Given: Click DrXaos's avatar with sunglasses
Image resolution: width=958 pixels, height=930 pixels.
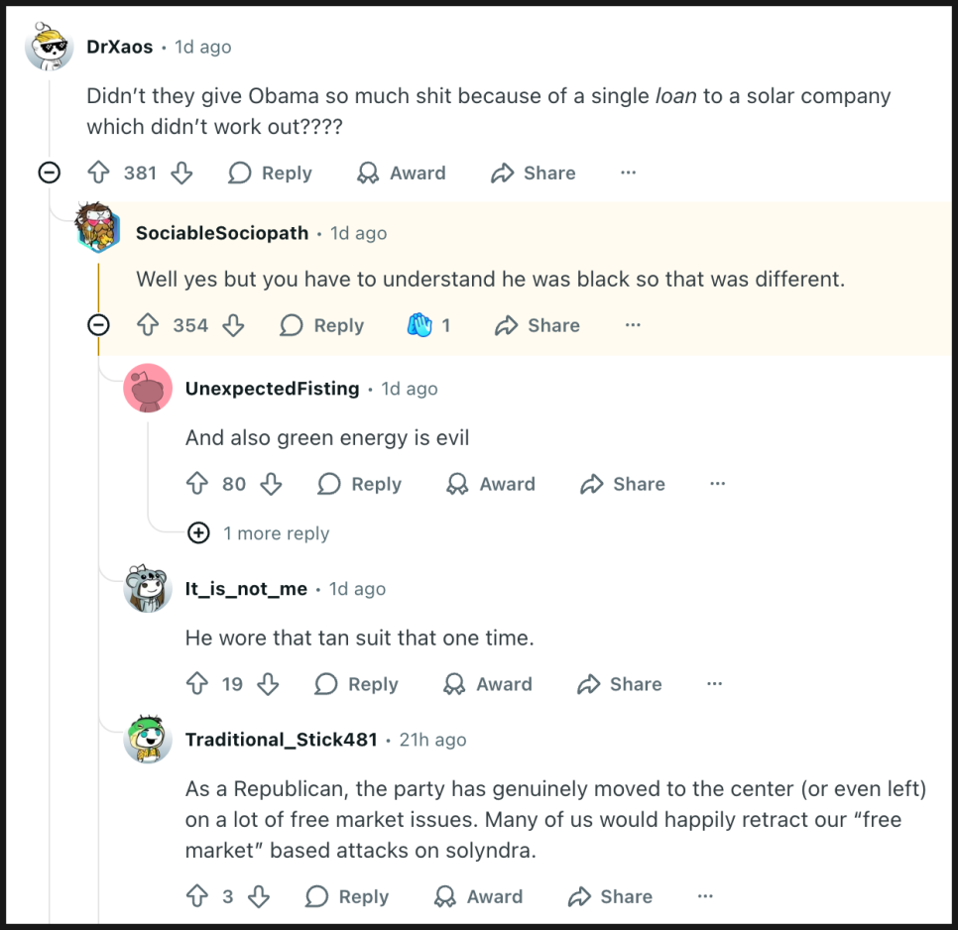Looking at the screenshot, I should [x=49, y=47].
